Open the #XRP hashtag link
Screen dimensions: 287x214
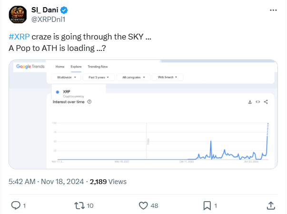19,37
